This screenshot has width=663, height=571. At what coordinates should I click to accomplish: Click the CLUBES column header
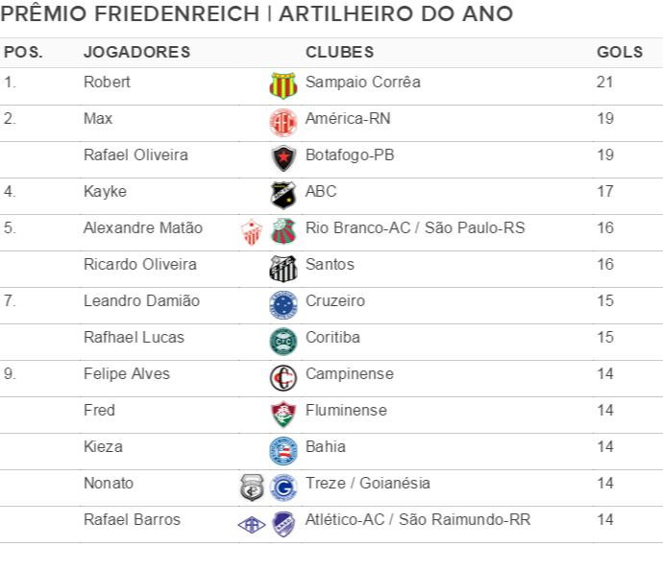pyautogui.click(x=339, y=52)
